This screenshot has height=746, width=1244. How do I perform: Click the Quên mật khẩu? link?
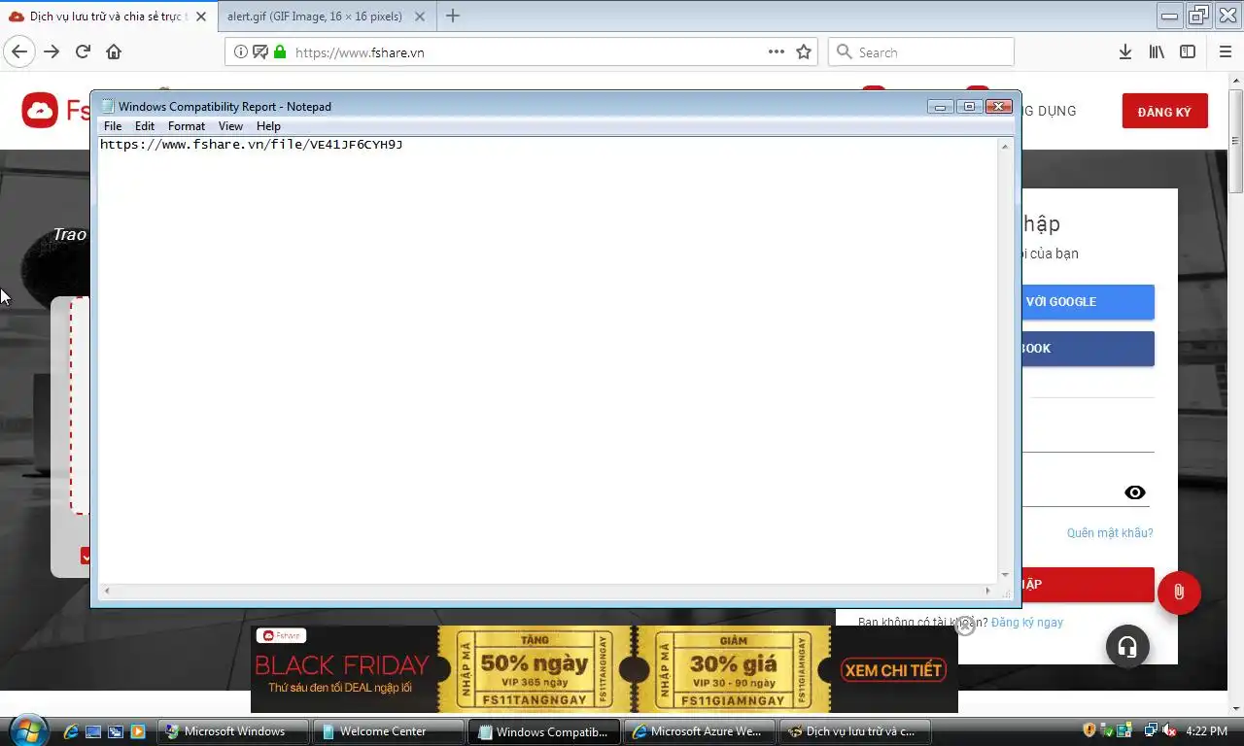[1110, 533]
